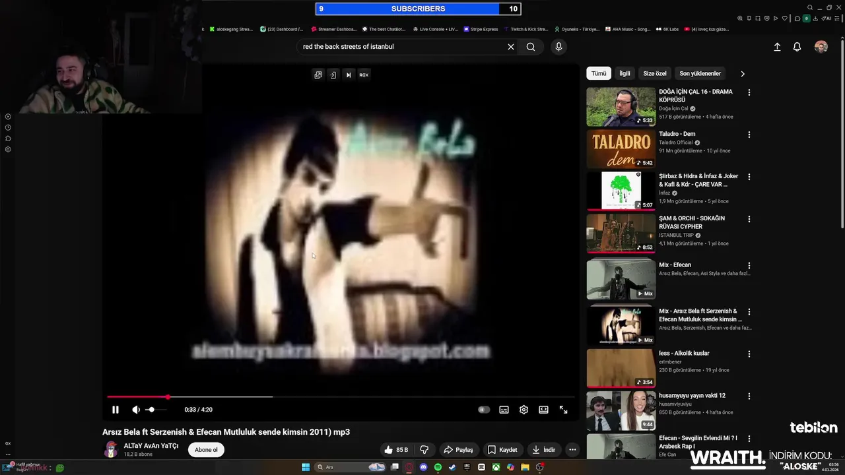Open options menu for Mix - Arsız Bela
The image size is (845, 475).
coord(749,311)
